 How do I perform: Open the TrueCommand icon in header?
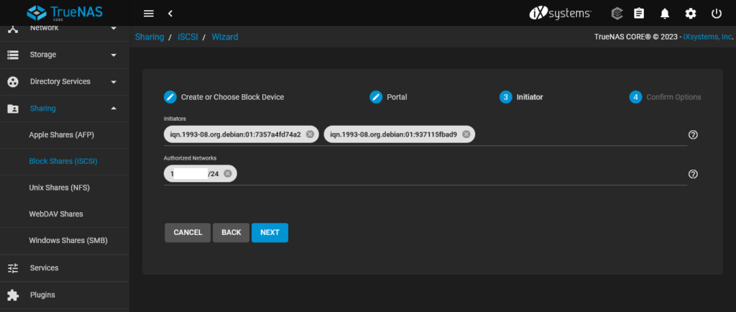point(617,13)
